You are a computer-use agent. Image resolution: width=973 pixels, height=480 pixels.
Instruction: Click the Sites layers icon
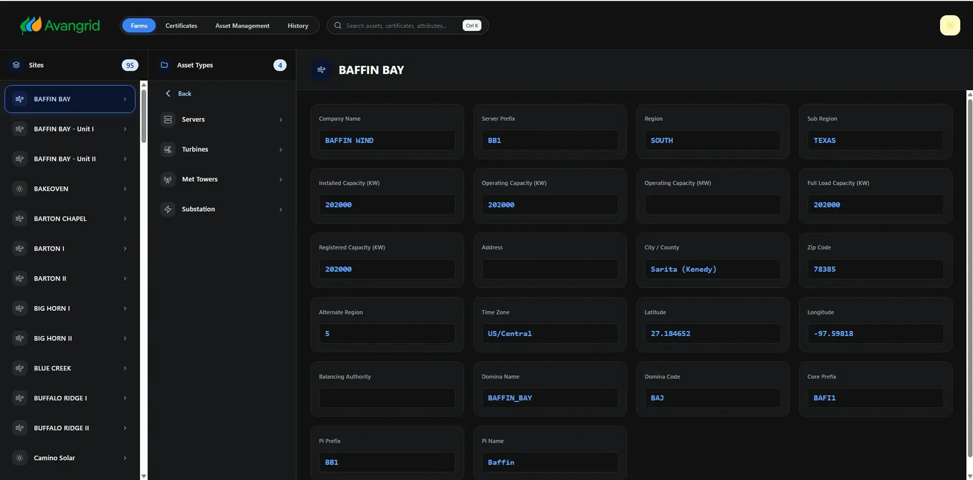16,65
